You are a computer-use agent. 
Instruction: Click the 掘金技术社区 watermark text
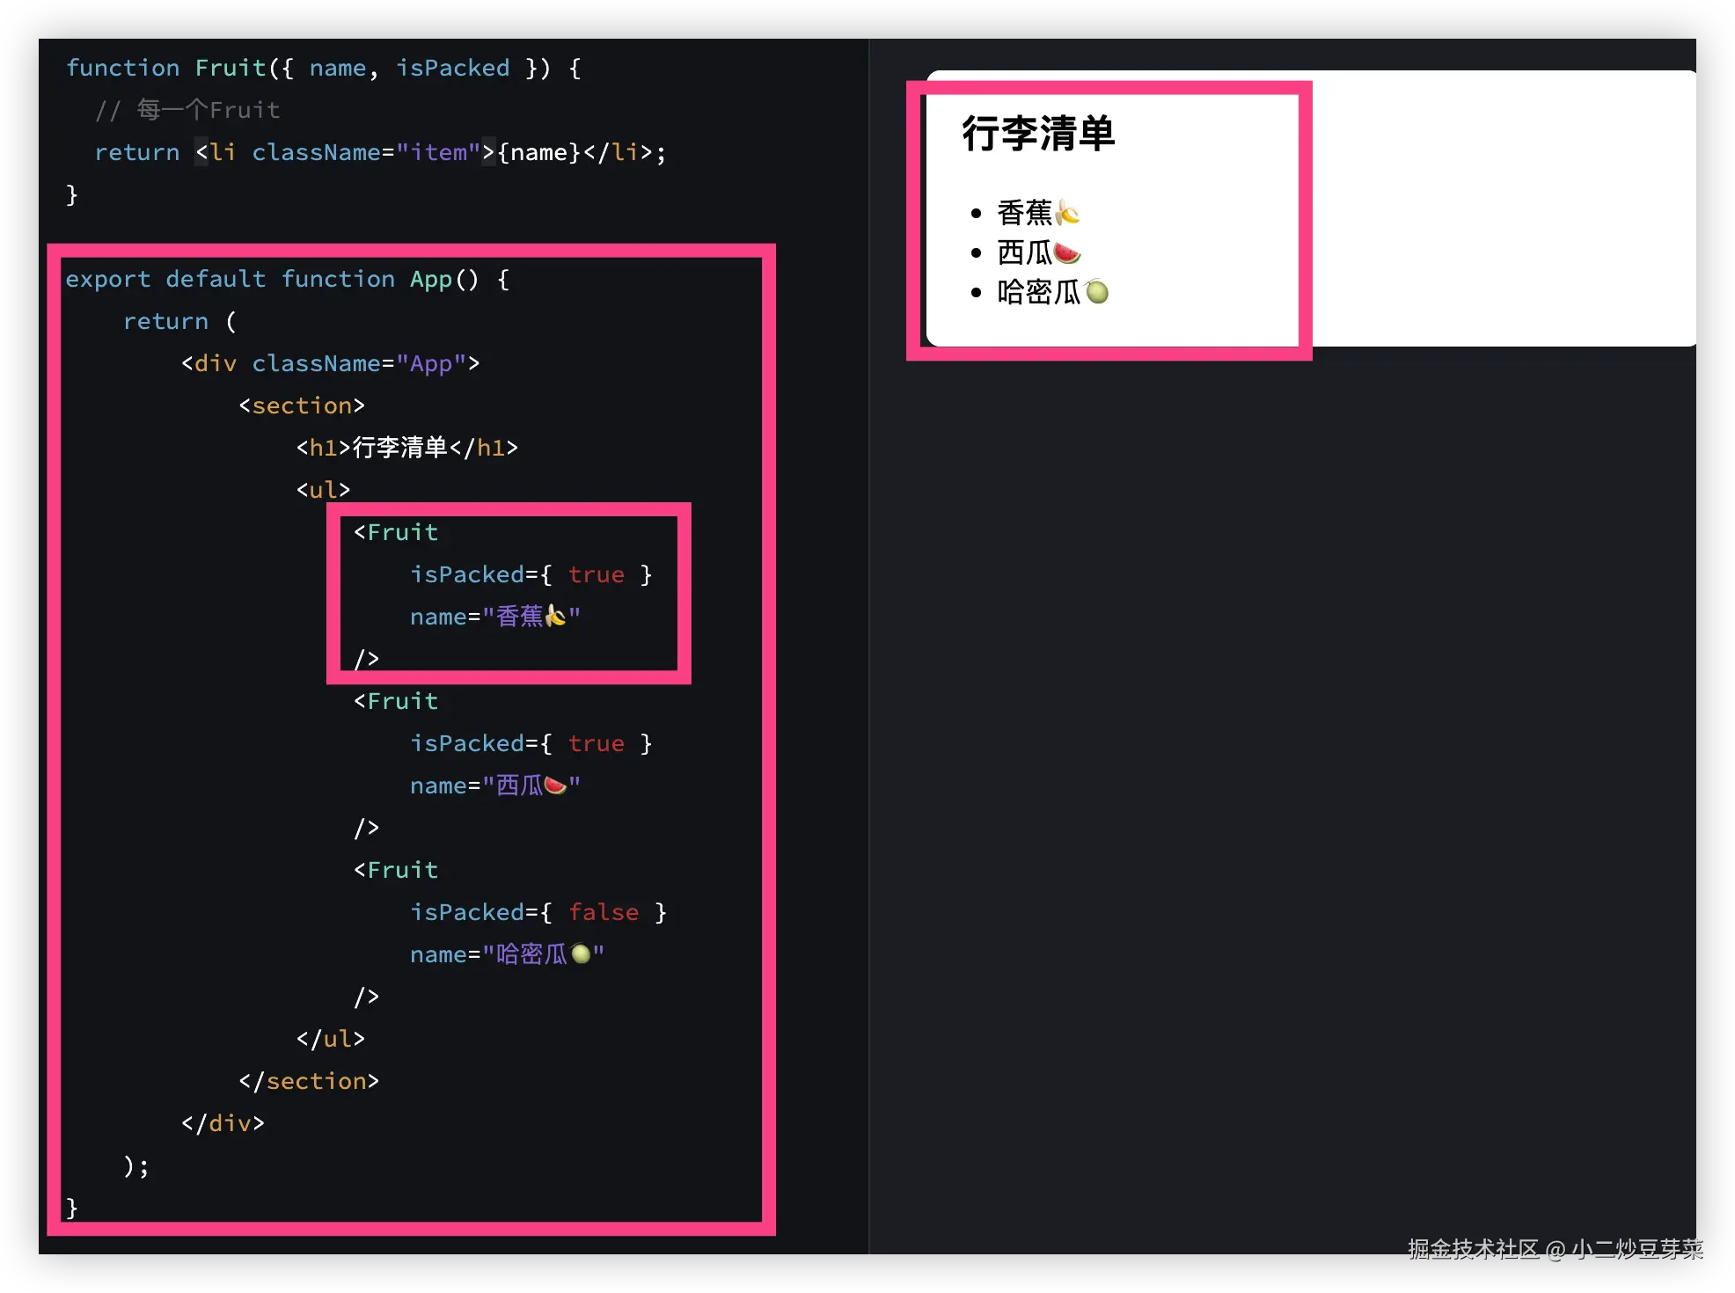coord(1473,1249)
